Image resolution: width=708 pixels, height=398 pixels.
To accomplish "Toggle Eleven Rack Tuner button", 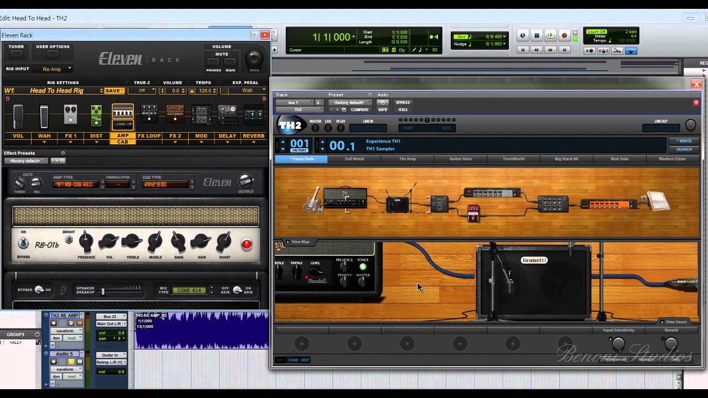I will pyautogui.click(x=16, y=55).
